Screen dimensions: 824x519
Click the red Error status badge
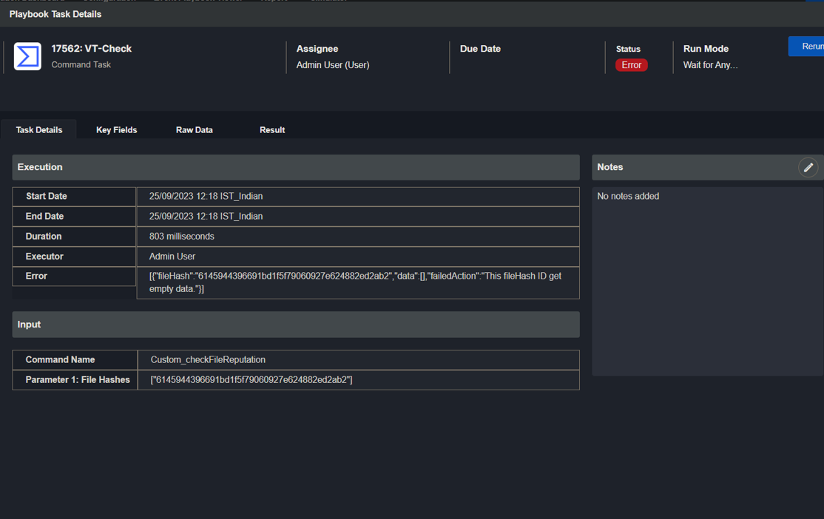631,65
